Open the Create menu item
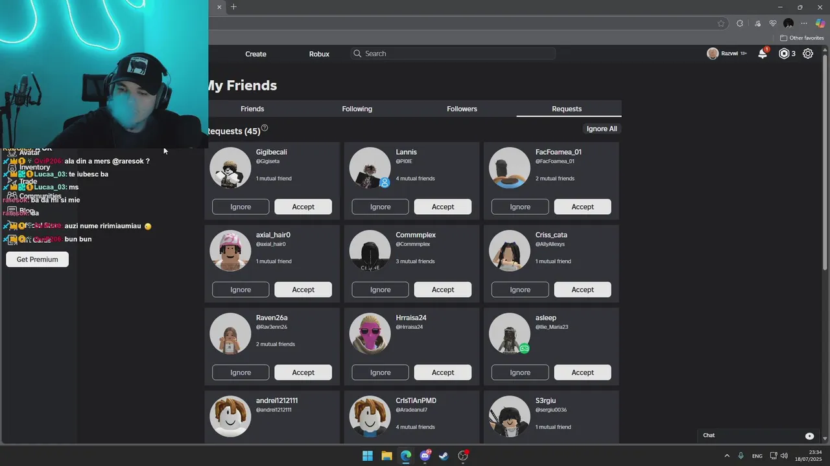The width and height of the screenshot is (830, 466). 256,54
